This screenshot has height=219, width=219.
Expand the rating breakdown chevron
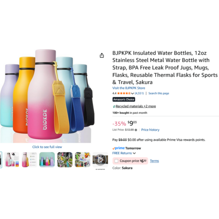[x=132, y=93]
